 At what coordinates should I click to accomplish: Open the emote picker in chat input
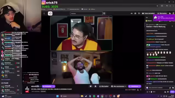coord(173,88)
